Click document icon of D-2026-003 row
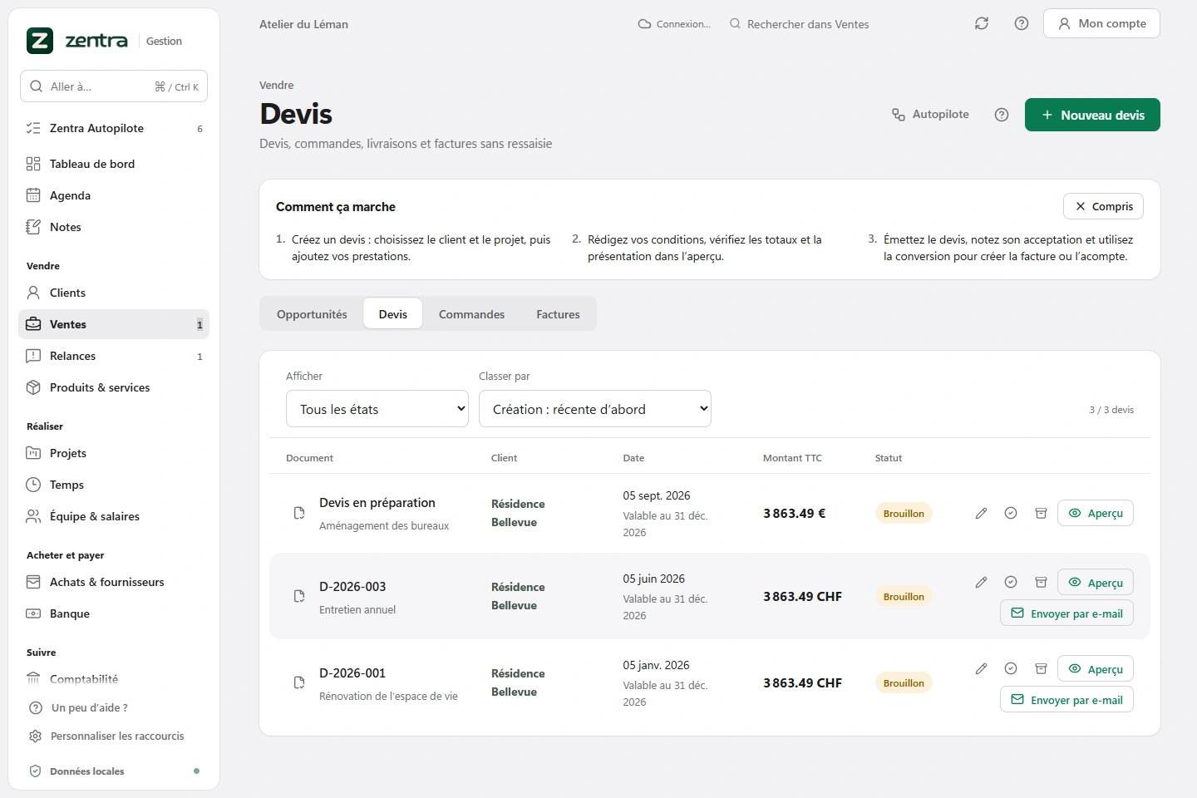This screenshot has height=798, width=1197. [x=299, y=596]
